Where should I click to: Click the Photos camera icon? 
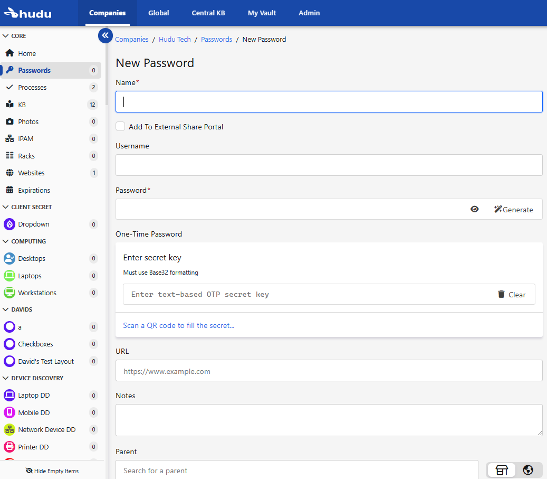10,121
